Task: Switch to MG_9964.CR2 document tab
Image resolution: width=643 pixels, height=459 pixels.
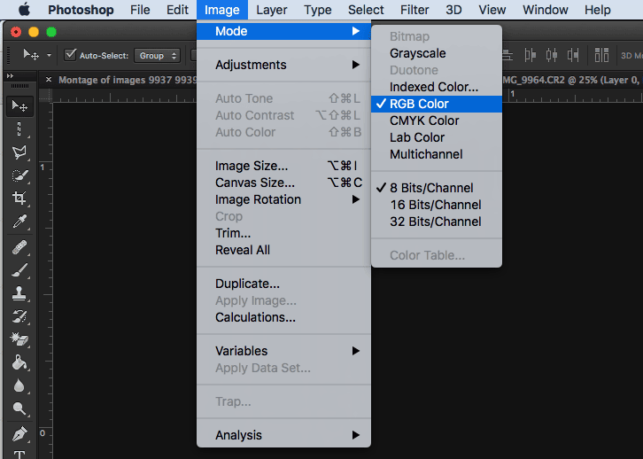Action: [x=571, y=80]
